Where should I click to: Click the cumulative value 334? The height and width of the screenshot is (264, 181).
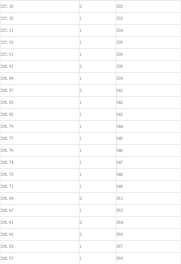coord(148,30)
